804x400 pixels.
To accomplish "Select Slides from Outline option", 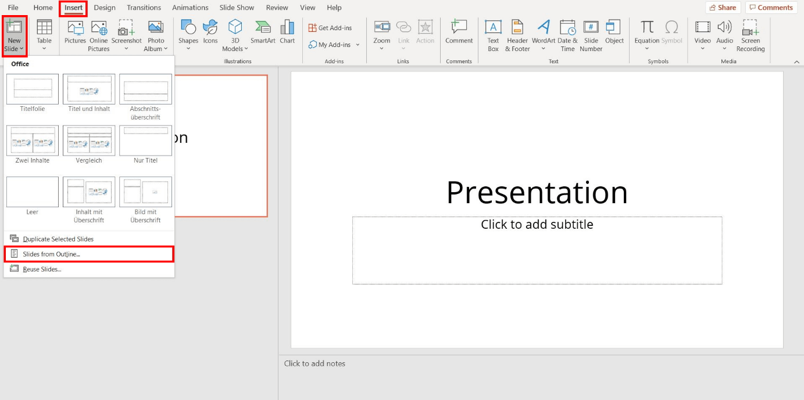I will click(x=89, y=254).
